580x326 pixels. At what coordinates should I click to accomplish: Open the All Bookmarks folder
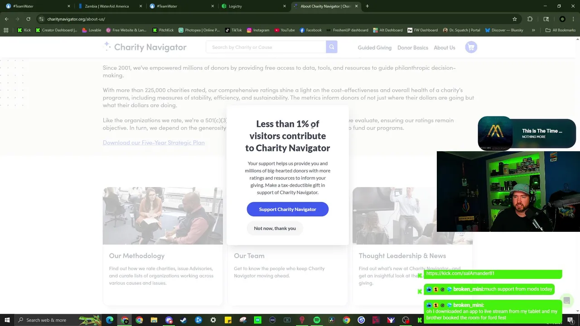click(561, 30)
